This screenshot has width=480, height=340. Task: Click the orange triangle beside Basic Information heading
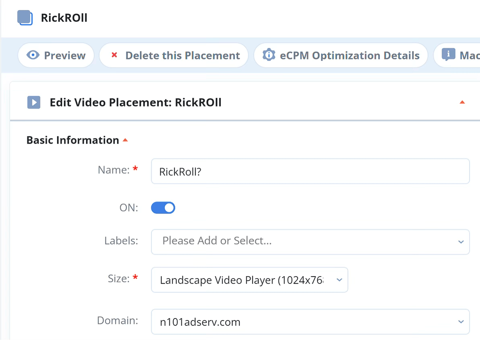tap(125, 140)
